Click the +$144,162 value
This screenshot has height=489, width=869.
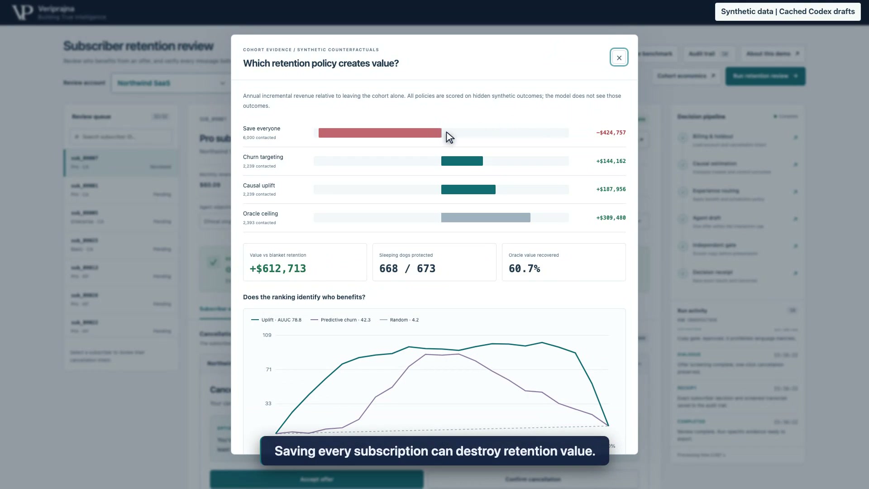click(611, 161)
